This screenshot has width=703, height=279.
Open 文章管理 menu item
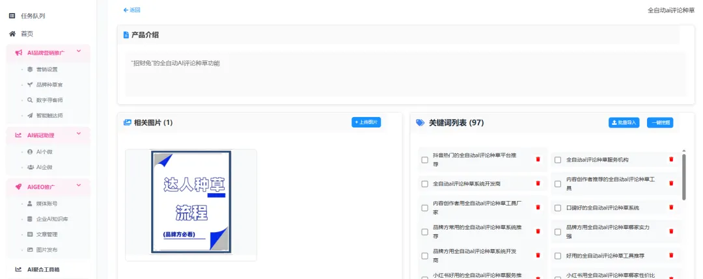[48, 235]
